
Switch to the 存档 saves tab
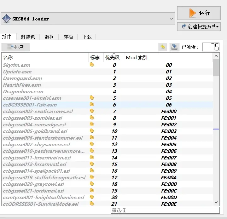point(68,37)
